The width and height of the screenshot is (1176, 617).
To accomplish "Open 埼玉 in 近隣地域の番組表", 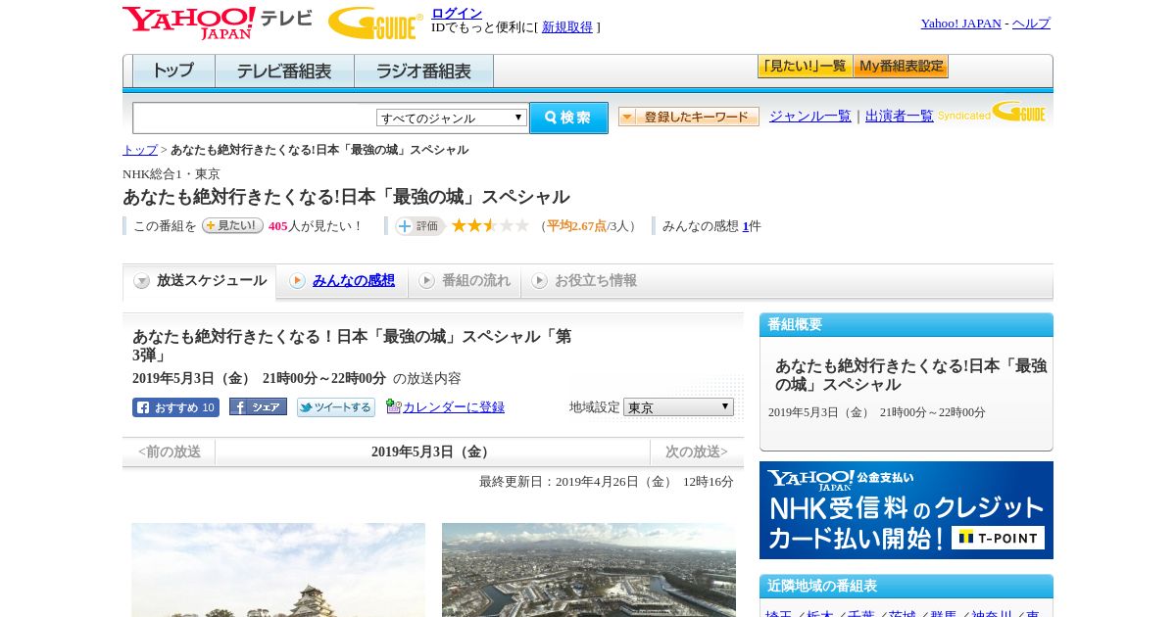I will 779,613.
